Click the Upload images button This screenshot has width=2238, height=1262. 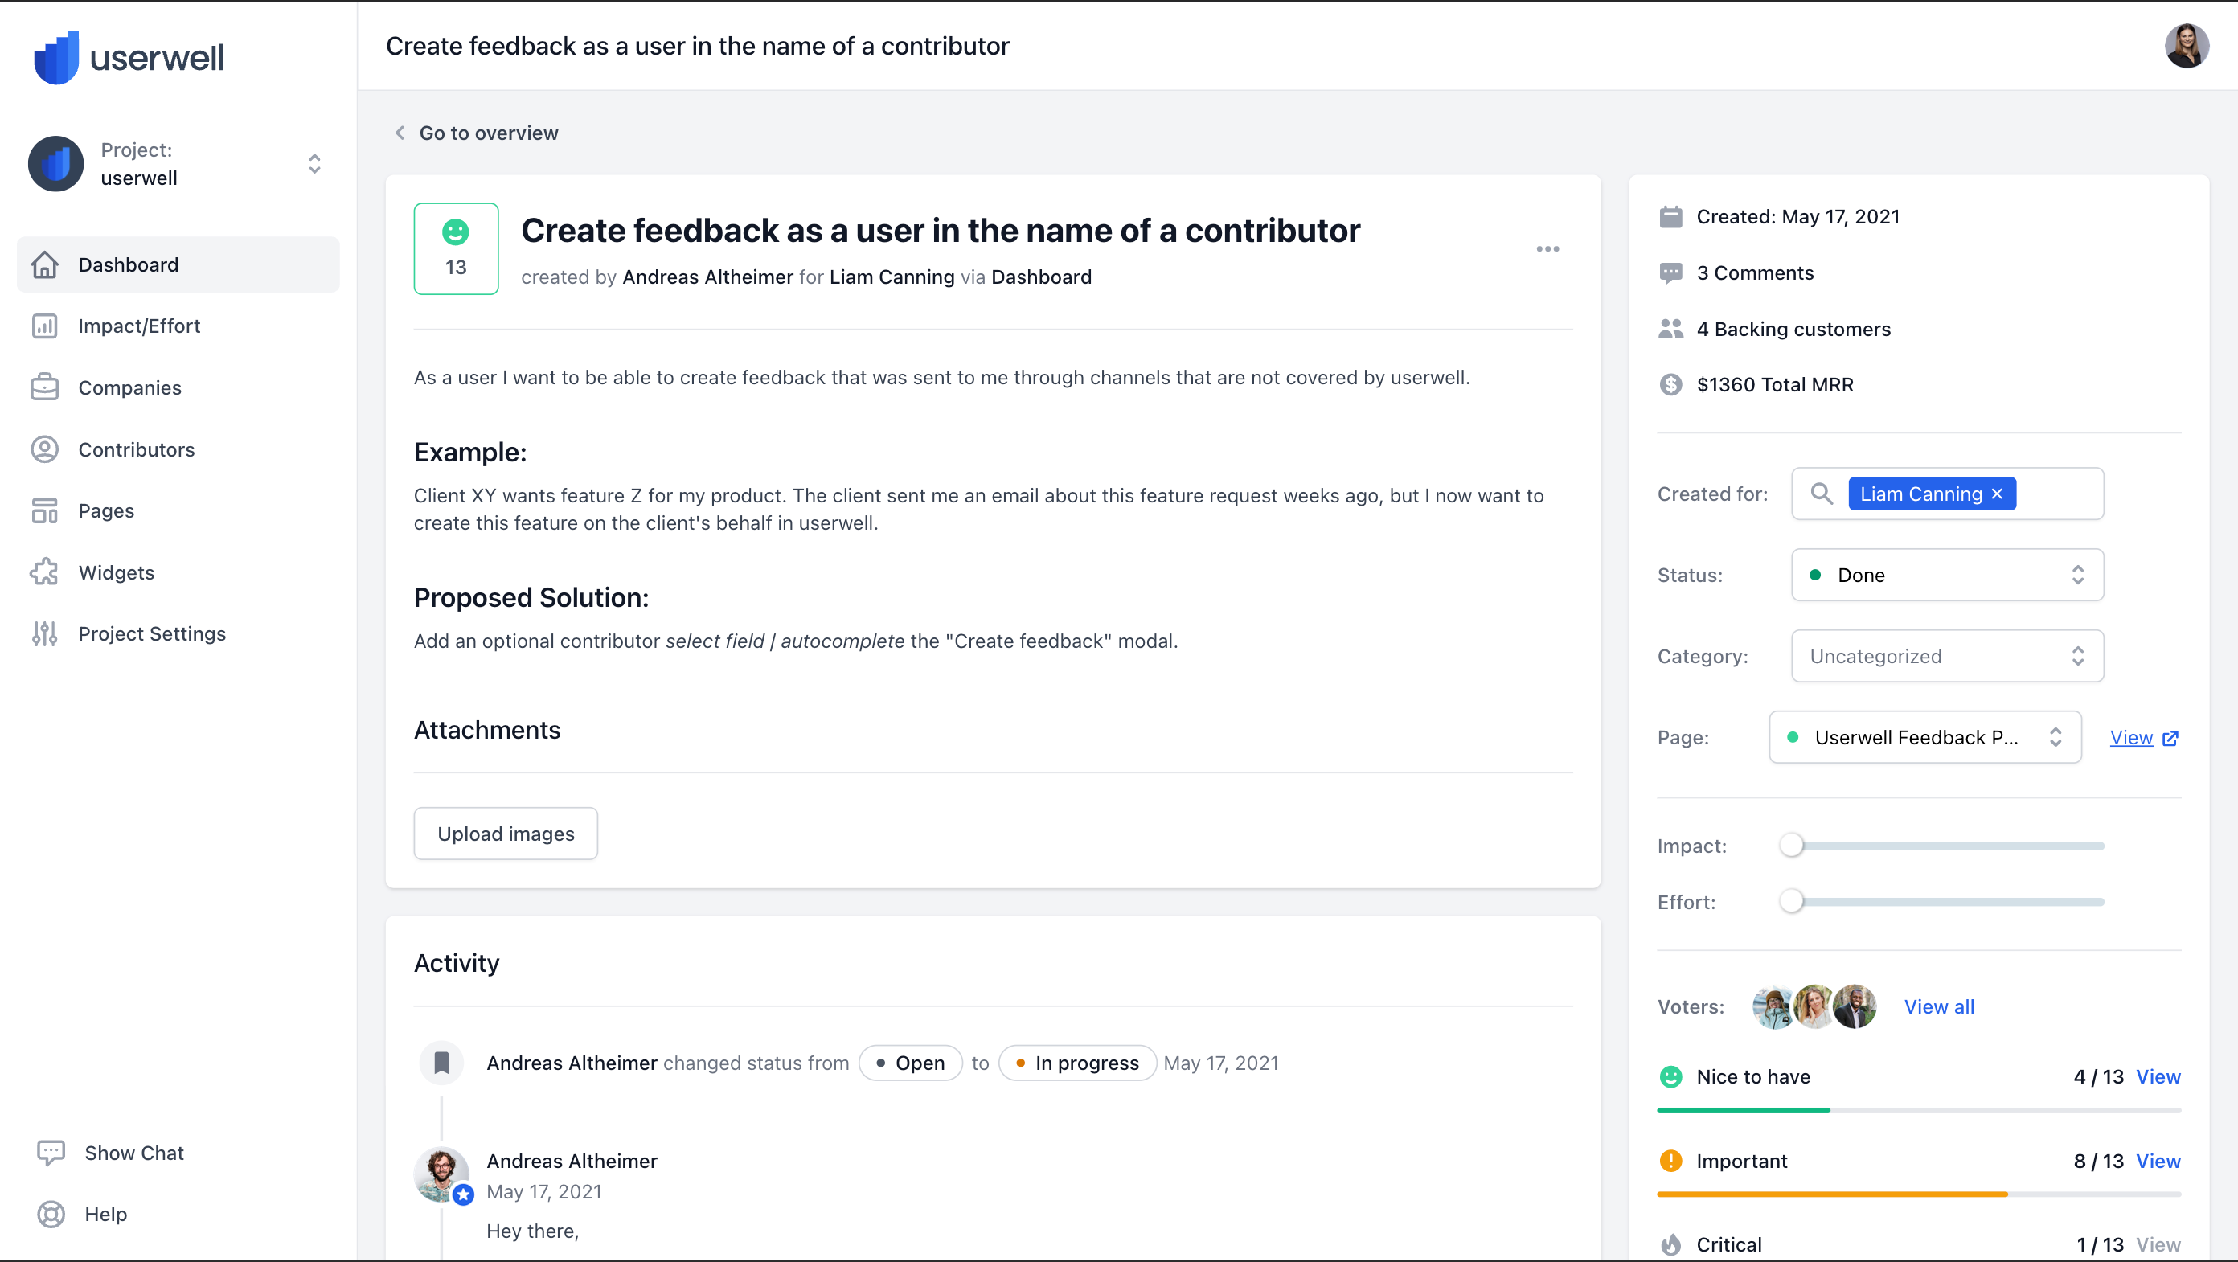[x=506, y=834]
